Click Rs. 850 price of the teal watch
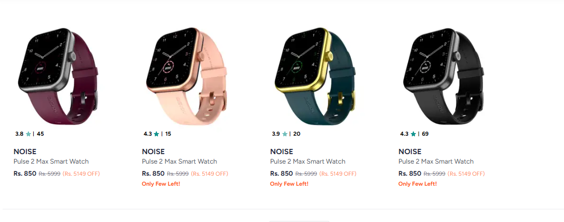The width and height of the screenshot is (564, 222). coord(282,174)
